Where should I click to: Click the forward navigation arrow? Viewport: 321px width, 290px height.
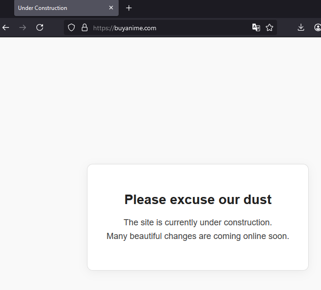click(x=23, y=27)
